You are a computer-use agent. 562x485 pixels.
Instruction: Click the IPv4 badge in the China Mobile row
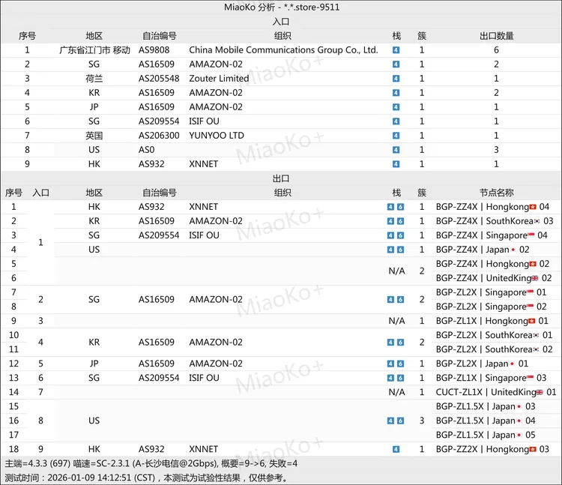click(396, 50)
